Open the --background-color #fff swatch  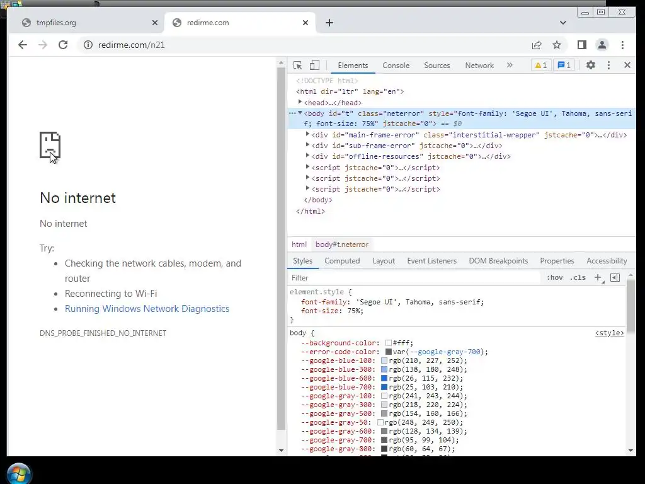(x=388, y=343)
